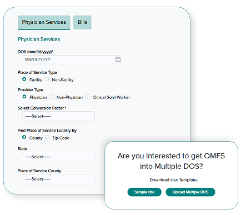Open the Select Conversion Factor dropdown
The width and height of the screenshot is (241, 215).
point(58,116)
